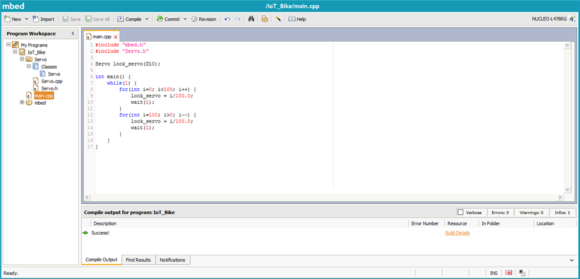Close the main.cpp editor tab
Screen dimensions: 580x279
(116, 36)
